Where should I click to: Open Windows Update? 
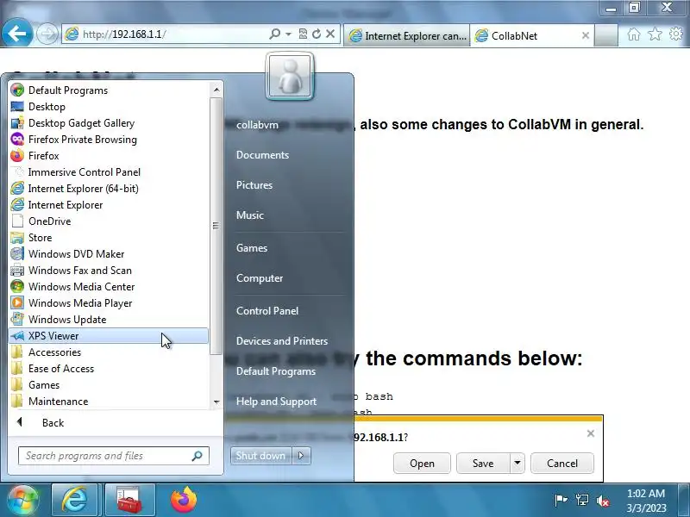click(108, 320)
